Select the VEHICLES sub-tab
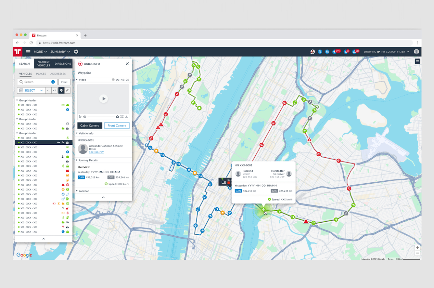This screenshot has width=434, height=288. coord(25,74)
